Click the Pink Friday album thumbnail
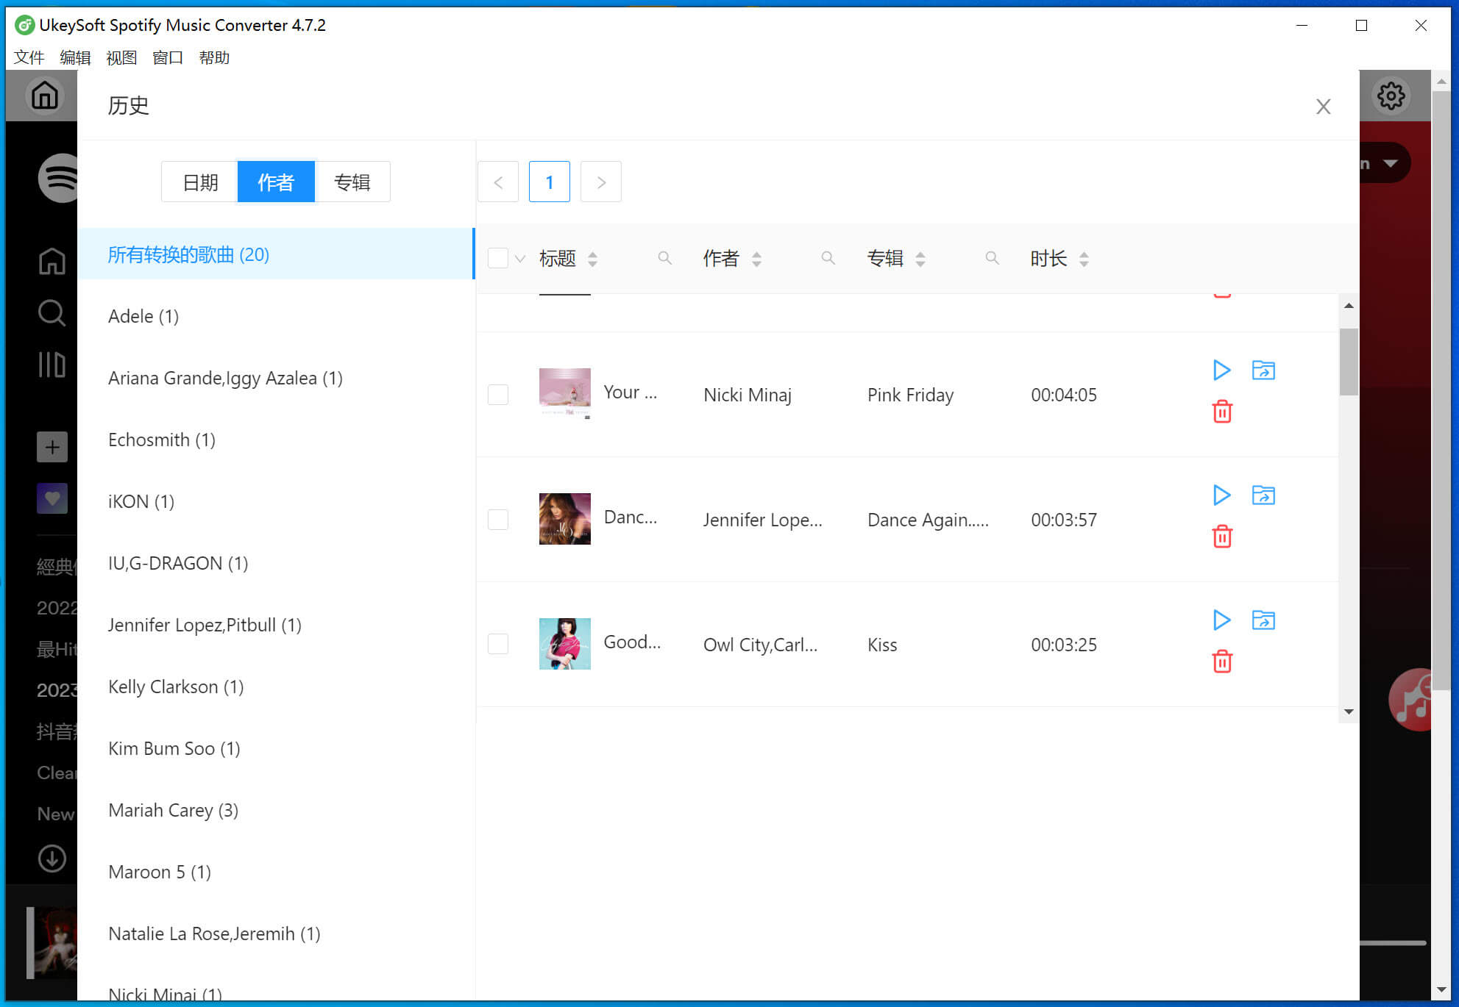The height and width of the screenshot is (1007, 1459). click(x=565, y=394)
